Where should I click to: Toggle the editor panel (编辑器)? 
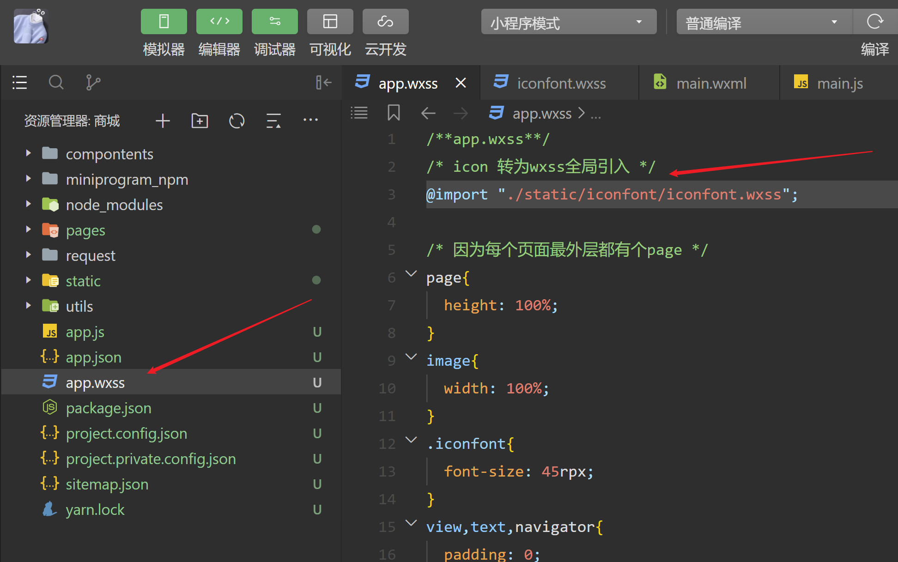click(219, 22)
